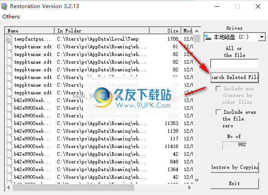Sort list by the Size column header
The width and height of the screenshot is (268, 195).
[x=165, y=31]
